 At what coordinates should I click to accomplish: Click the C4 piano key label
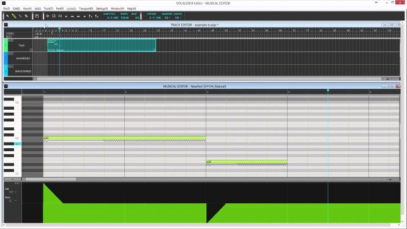[x=17, y=138]
